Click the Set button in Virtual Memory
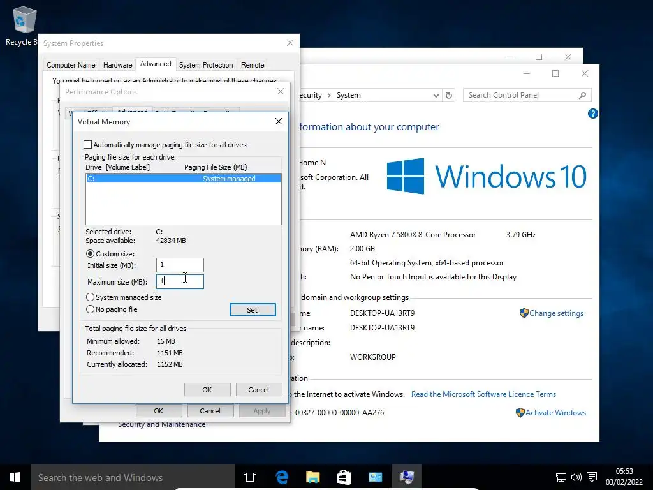 pos(253,309)
